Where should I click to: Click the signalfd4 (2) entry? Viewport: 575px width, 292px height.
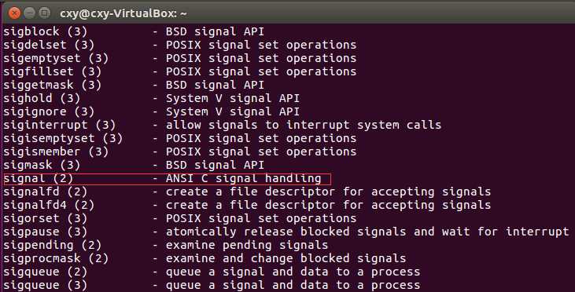(49, 206)
